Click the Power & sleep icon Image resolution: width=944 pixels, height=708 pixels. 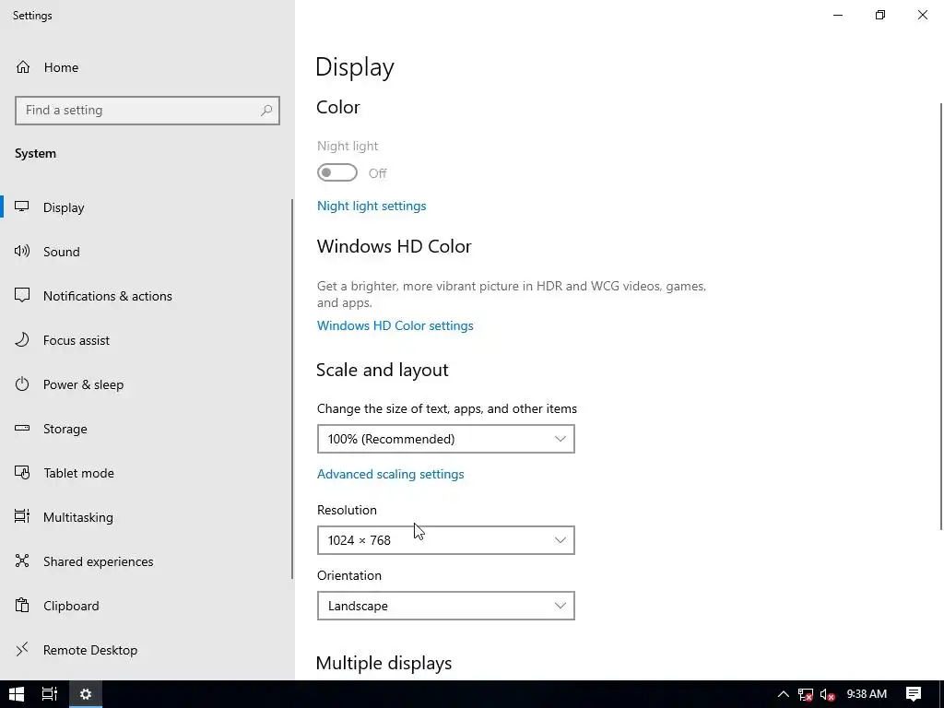coord(22,384)
